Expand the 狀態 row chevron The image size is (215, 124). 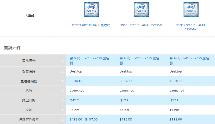(63, 91)
